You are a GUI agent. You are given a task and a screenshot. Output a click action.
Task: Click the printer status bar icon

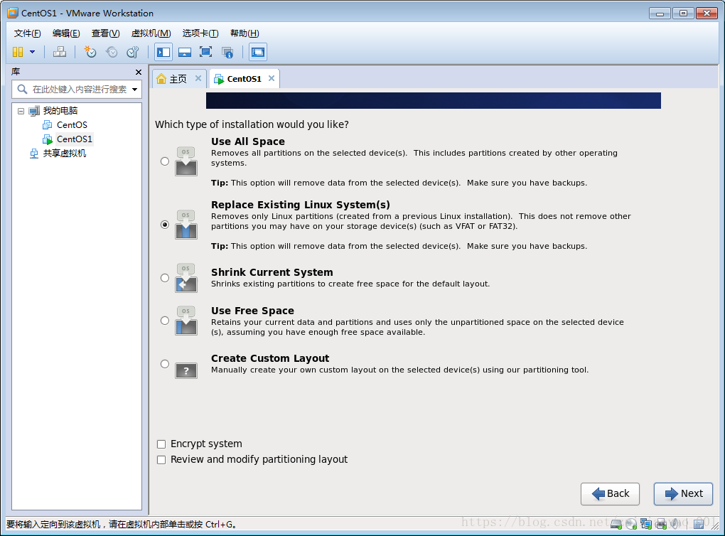[x=661, y=524]
